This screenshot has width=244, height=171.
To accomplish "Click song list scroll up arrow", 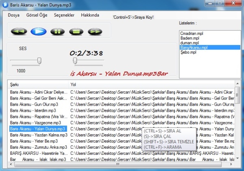I will point(237,84).
